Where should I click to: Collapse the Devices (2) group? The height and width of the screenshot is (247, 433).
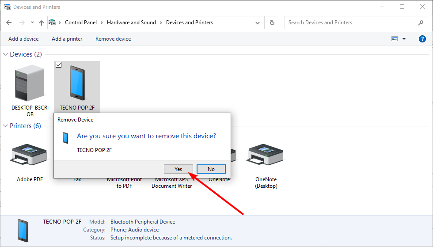[x=5, y=54]
